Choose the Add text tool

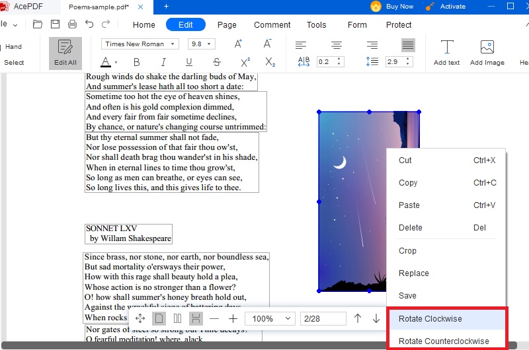click(x=447, y=53)
